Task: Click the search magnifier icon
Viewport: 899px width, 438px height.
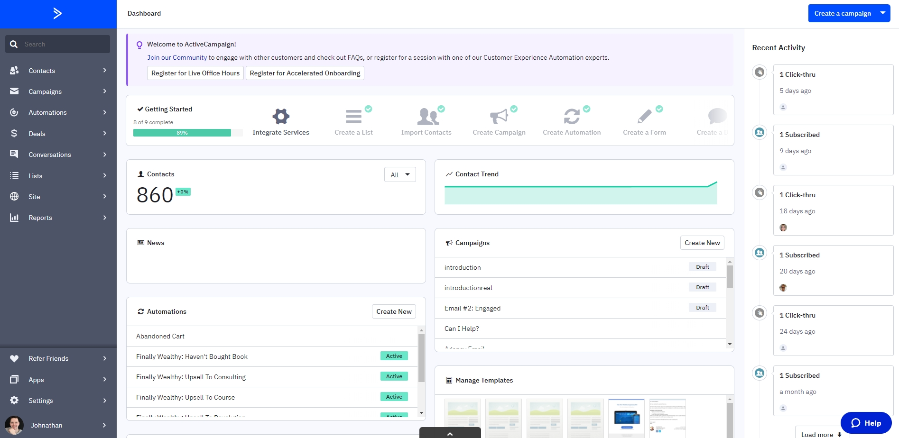Action: (14, 44)
